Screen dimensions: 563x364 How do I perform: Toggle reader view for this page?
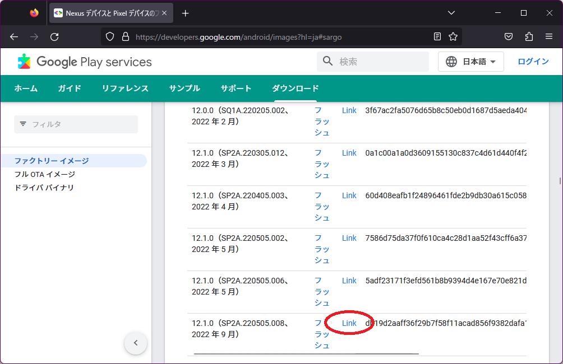(x=437, y=36)
